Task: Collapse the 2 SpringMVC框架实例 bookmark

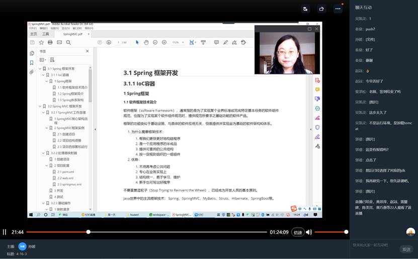Action: click(x=46, y=128)
